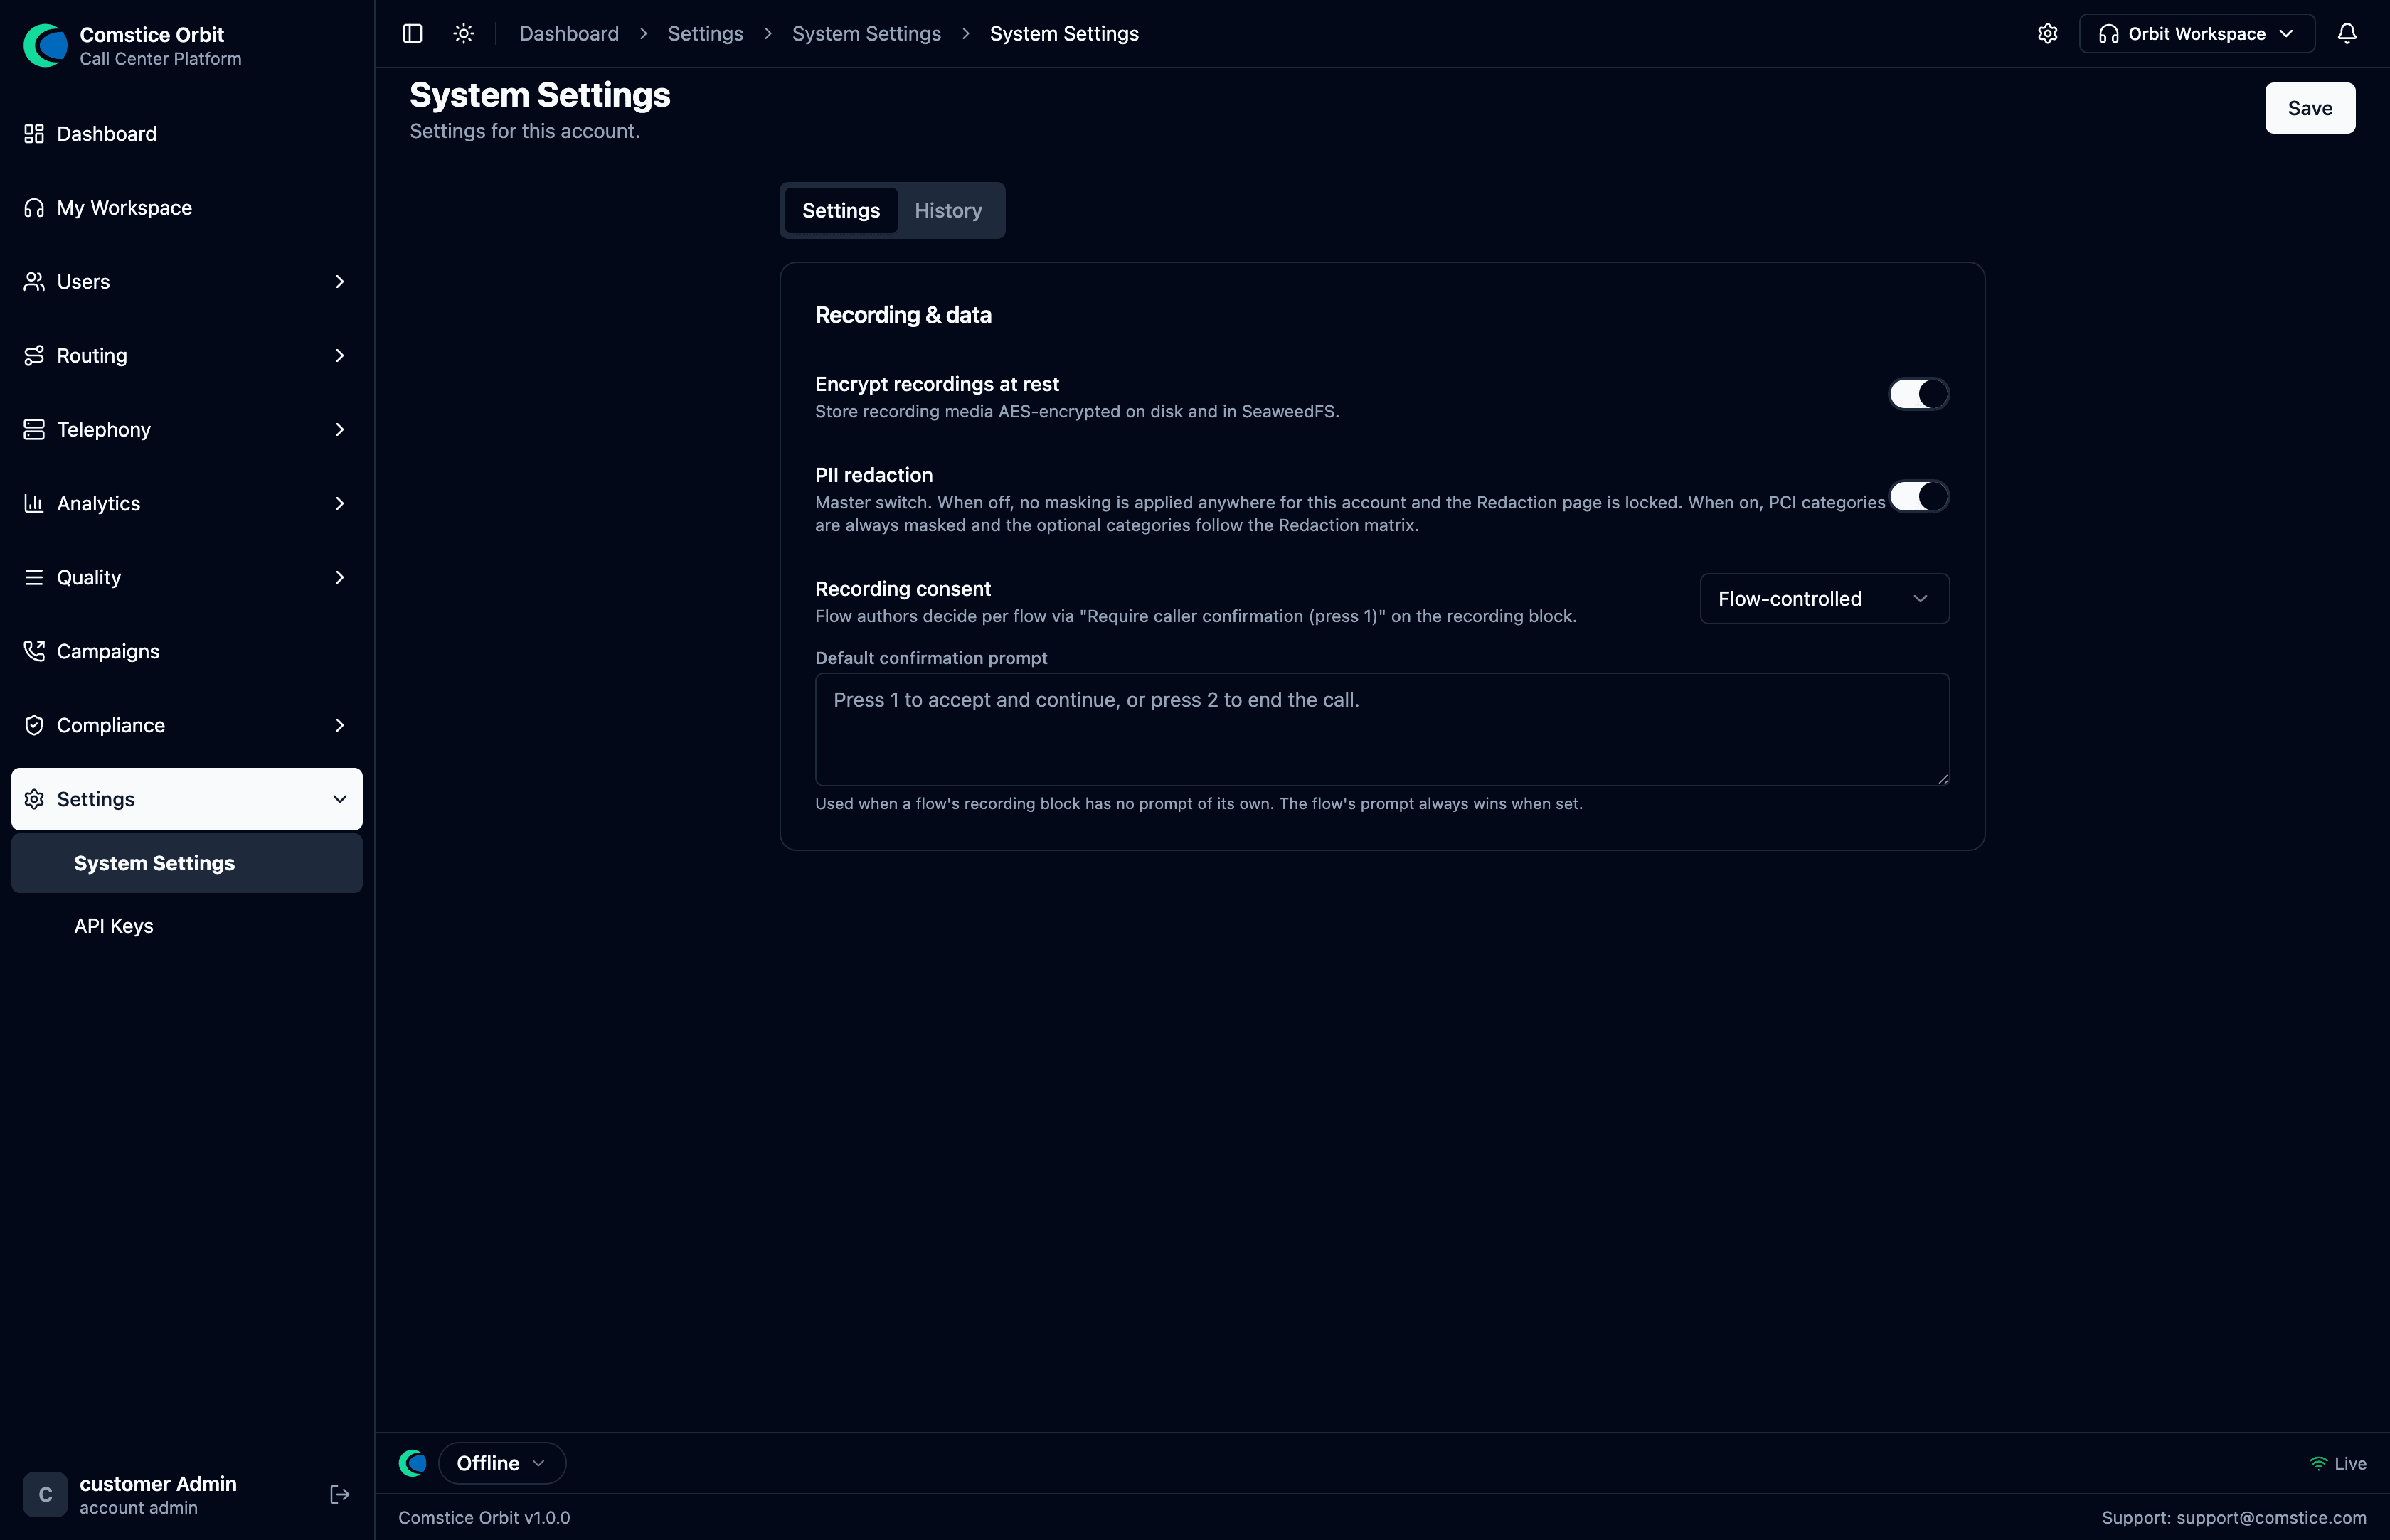Switch theme with the sun icon
Image resolution: width=2390 pixels, height=1540 pixels.
pos(463,34)
